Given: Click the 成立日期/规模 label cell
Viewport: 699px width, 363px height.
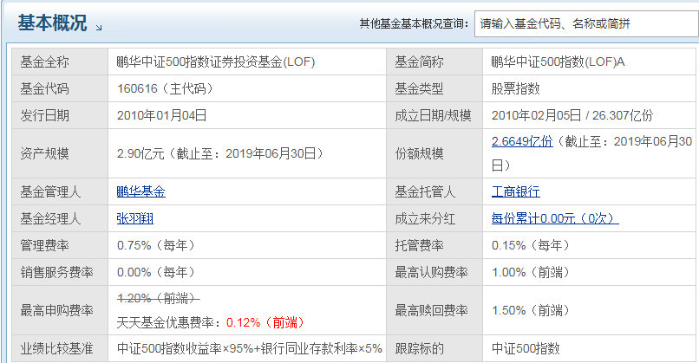Looking at the screenshot, I should tap(434, 115).
